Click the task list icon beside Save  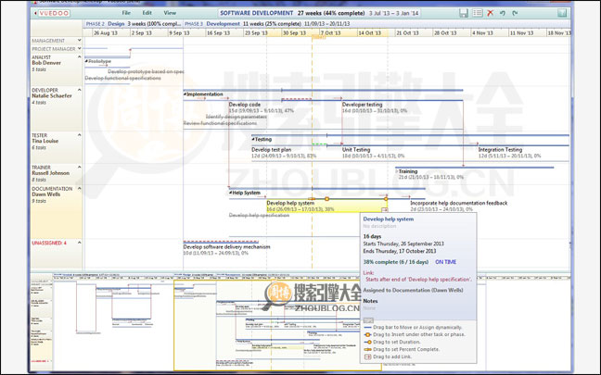coord(477,13)
